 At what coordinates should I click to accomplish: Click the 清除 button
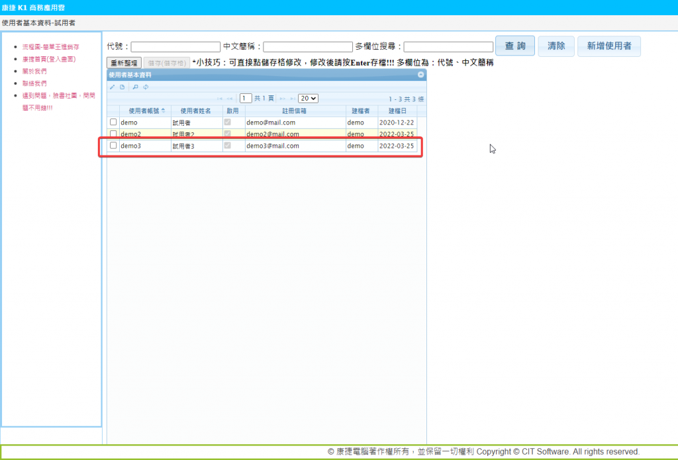[556, 46]
